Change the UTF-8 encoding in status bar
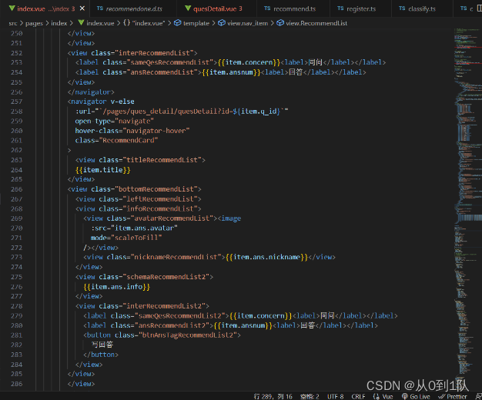The width and height of the screenshot is (482, 400). [x=336, y=396]
